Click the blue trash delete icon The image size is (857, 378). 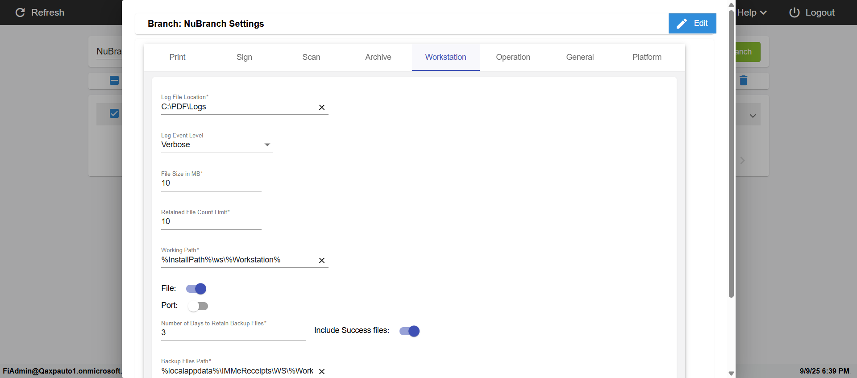743,80
